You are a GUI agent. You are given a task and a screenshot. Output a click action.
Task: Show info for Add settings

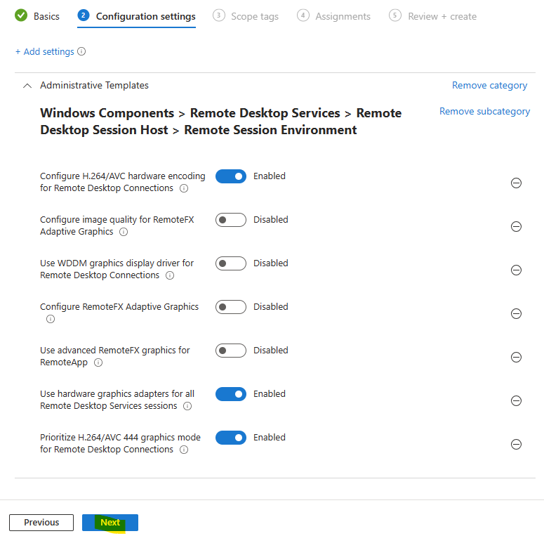81,51
